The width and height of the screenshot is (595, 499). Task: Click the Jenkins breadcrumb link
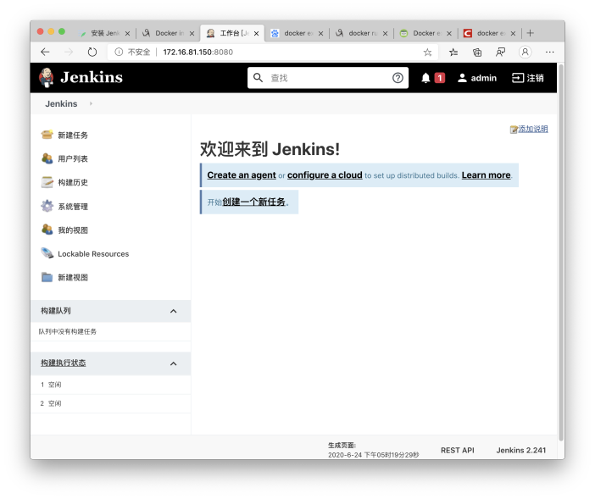(x=61, y=103)
